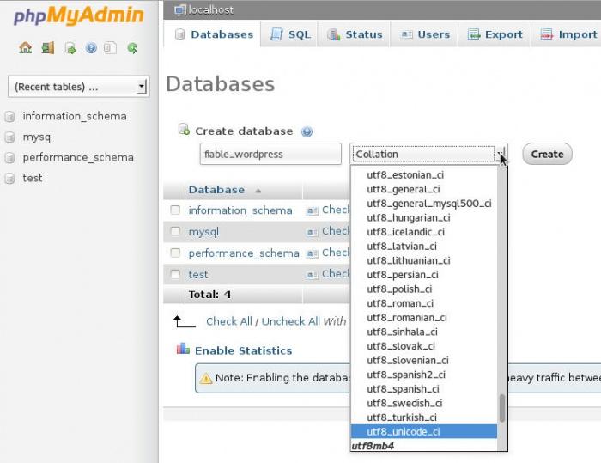601x463 pixels.
Task: Click test database icon in sidebar
Action: coord(9,179)
